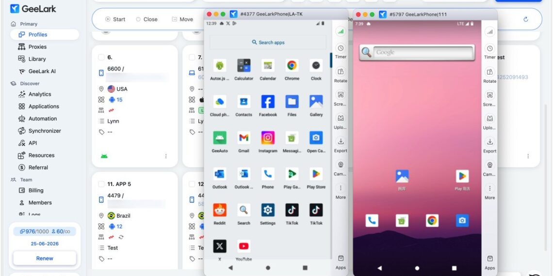Click the refresh icon in the top toolbar
This screenshot has height=276, width=553.
(525, 19)
